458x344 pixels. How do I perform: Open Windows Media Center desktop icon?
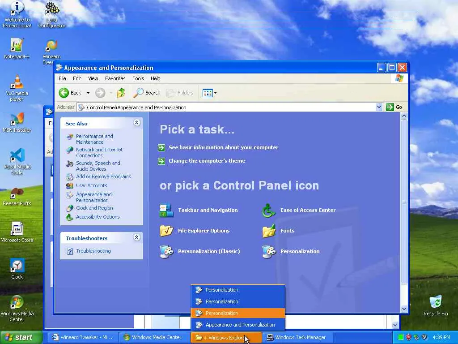click(17, 308)
